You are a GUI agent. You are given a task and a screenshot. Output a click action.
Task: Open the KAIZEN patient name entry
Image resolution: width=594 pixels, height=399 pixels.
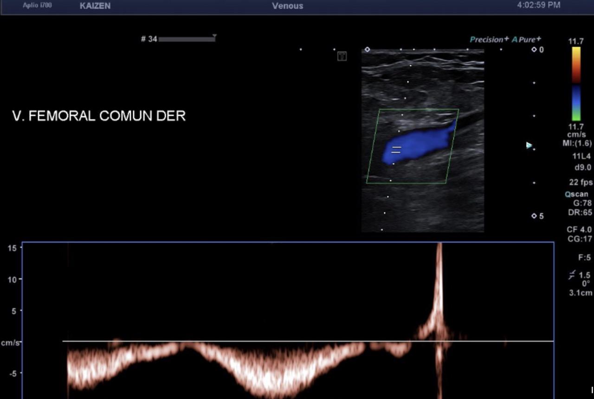(x=95, y=6)
